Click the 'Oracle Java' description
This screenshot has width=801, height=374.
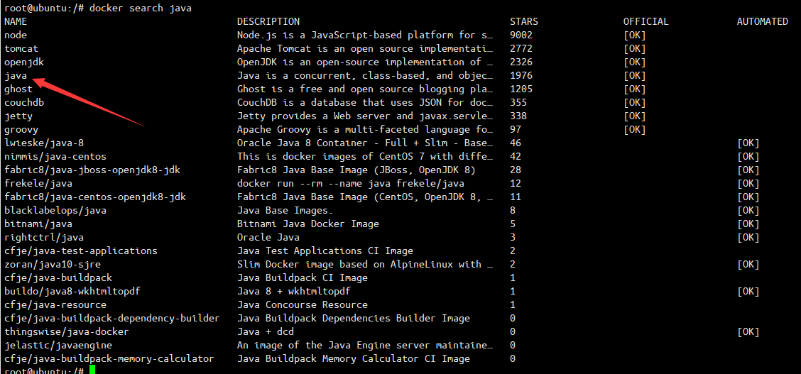[268, 237]
